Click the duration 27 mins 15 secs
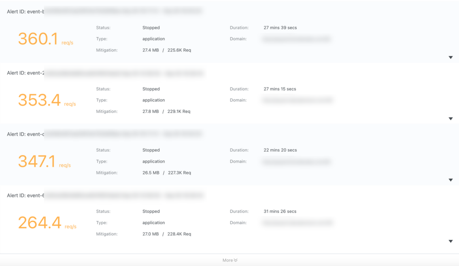Viewport: 459px width, 266px height. (280, 89)
